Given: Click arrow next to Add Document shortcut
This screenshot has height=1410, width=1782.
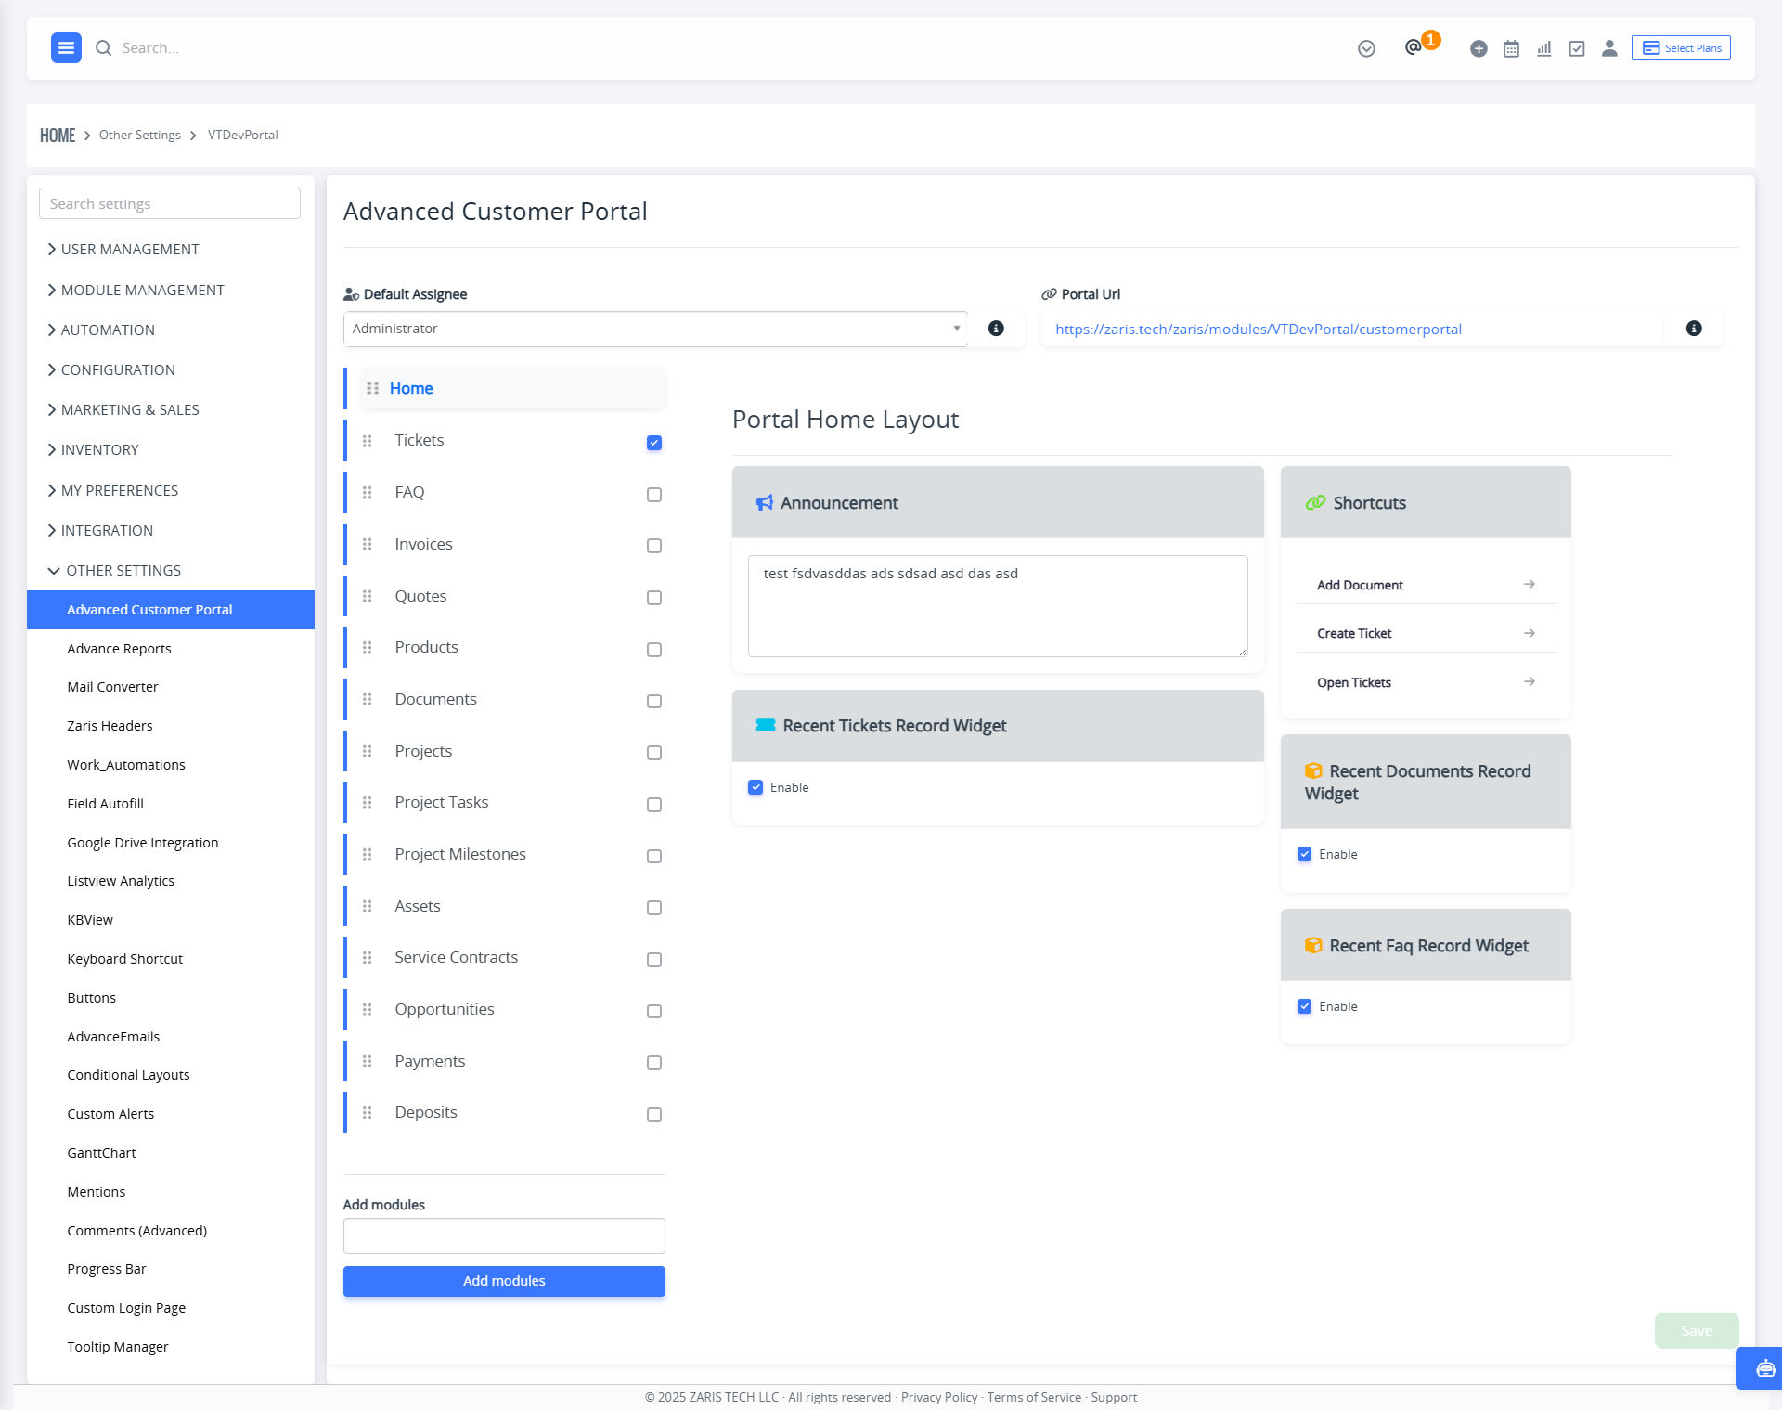Looking at the screenshot, I should point(1530,584).
